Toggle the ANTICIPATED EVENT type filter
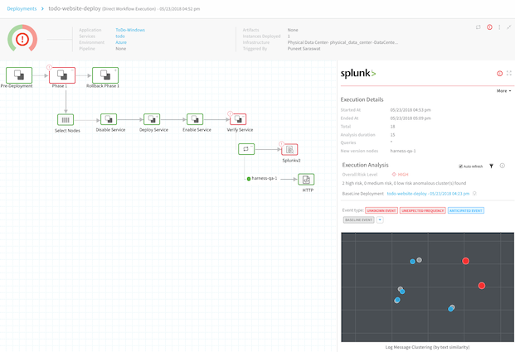The height and width of the screenshot is (352, 515). [x=466, y=210]
